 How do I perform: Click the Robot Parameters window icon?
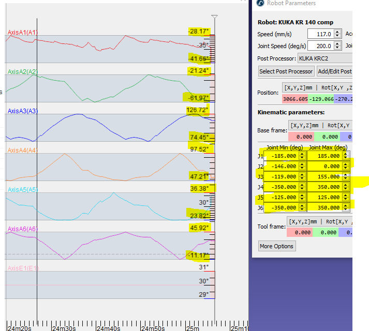point(260,3)
